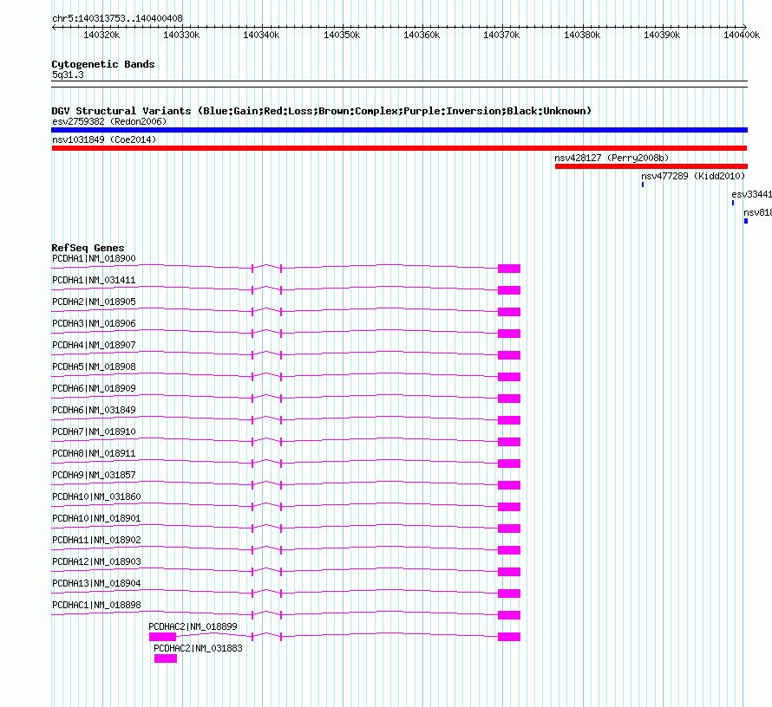Screen dimensions: 772x707
Task: Click the PCDHAC2|NM_018899 gene label
Action: (193, 626)
